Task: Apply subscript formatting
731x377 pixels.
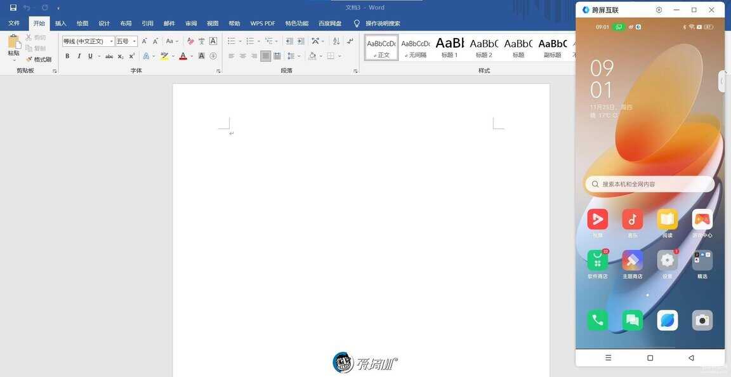Action: [x=121, y=56]
